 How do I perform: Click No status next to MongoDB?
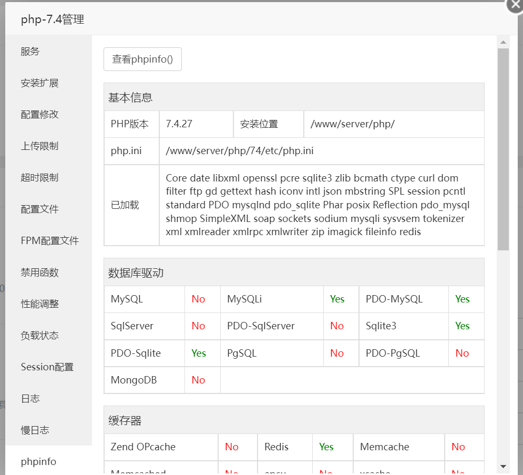pyautogui.click(x=198, y=380)
